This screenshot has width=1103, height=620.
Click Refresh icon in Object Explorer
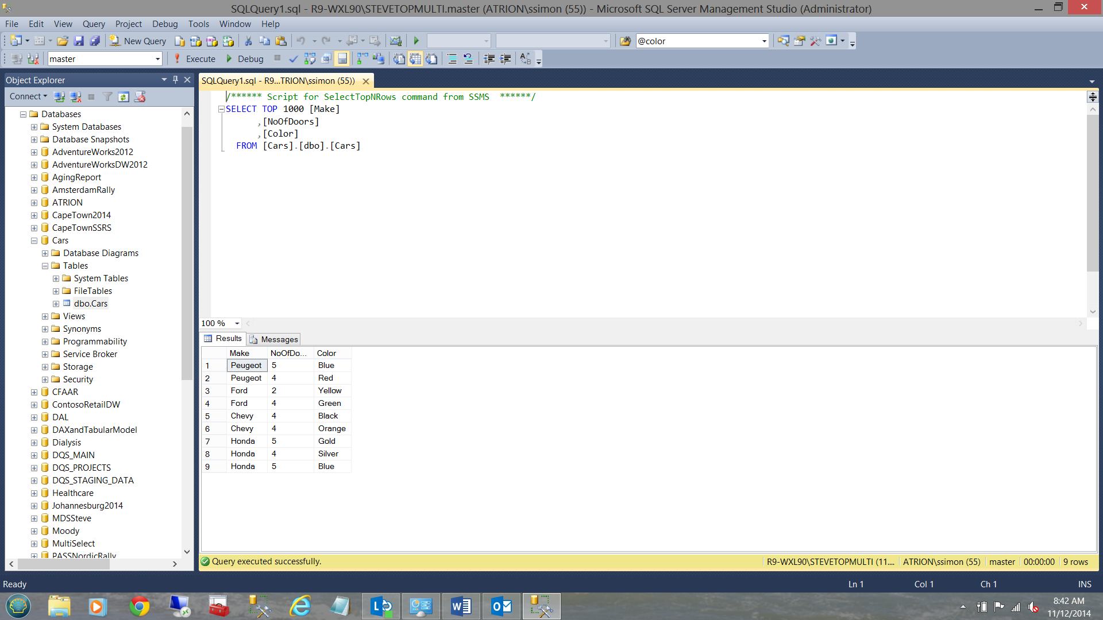pyautogui.click(x=124, y=96)
